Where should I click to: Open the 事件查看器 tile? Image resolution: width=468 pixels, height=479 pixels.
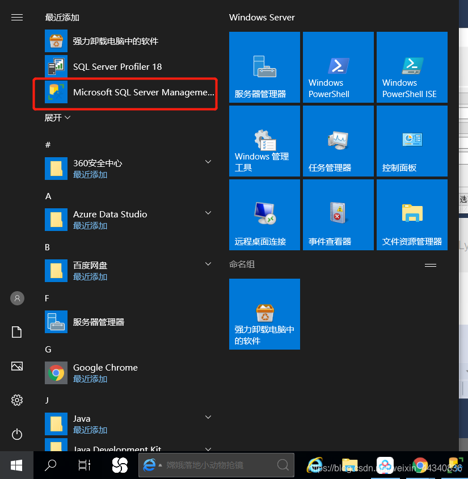[x=338, y=215]
